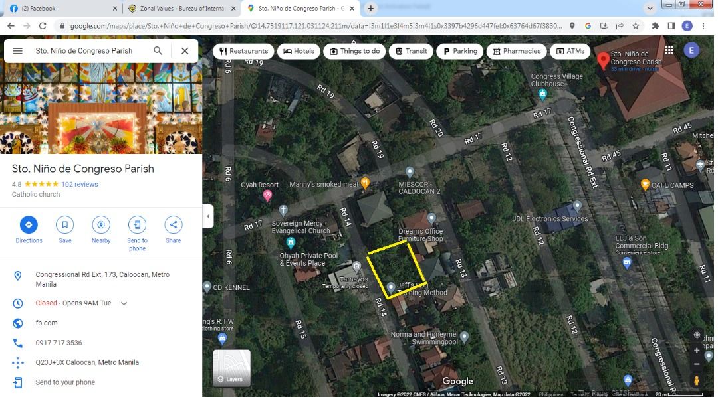Viewport: 718px width, 397px height.
Task: Toggle the Restaurants filter chip
Action: click(x=243, y=50)
